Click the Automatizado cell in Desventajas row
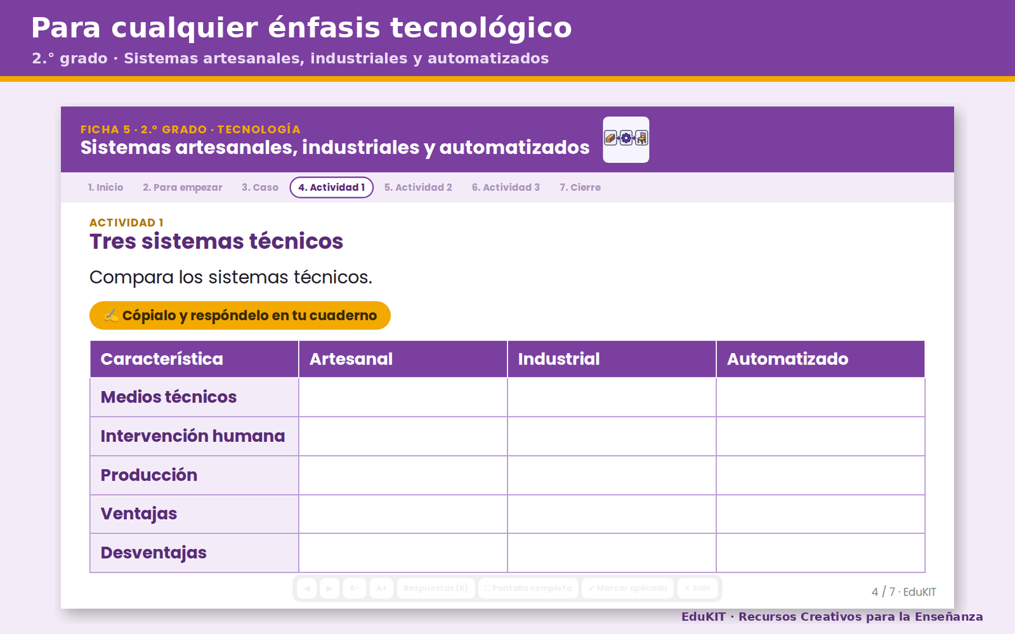Image resolution: width=1015 pixels, height=634 pixels. pyautogui.click(x=820, y=553)
